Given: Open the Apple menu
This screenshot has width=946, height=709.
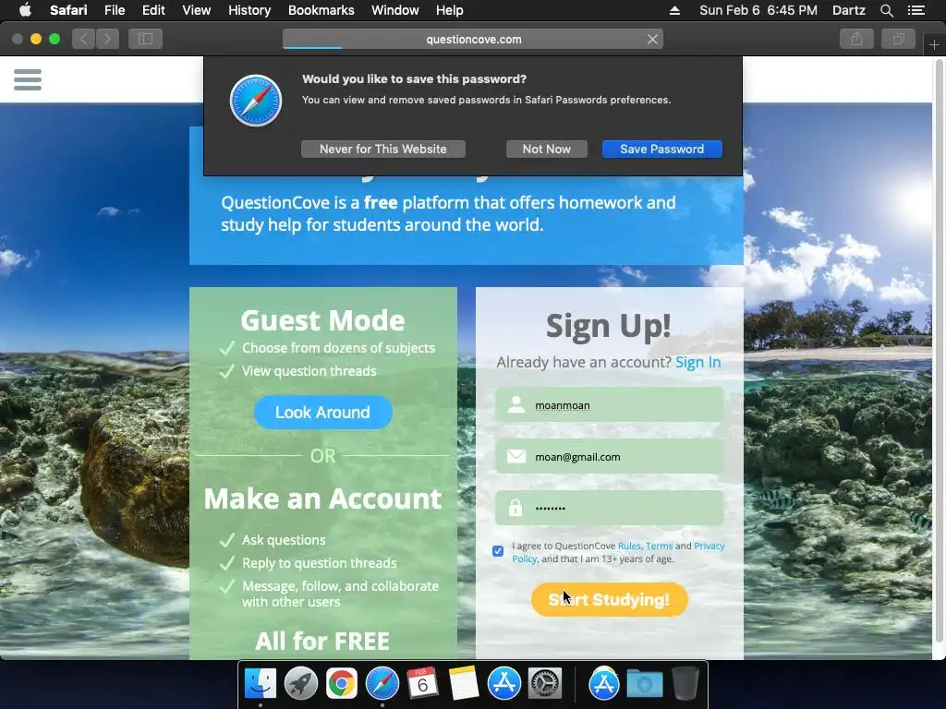Looking at the screenshot, I should pos(25,10).
